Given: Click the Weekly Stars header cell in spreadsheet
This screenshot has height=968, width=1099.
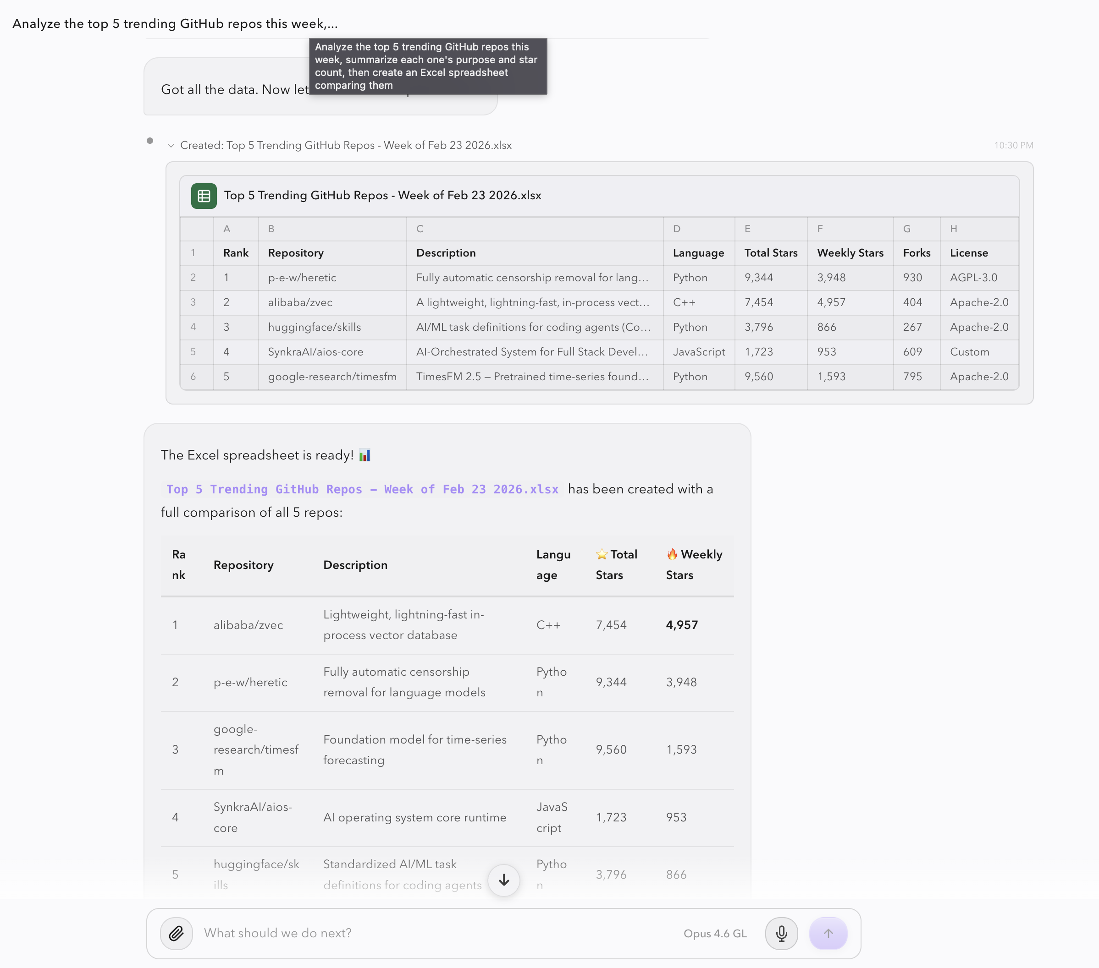Looking at the screenshot, I should pyautogui.click(x=850, y=253).
